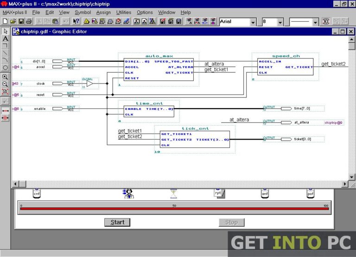This screenshot has height=257, width=356.
Task: Click the fourth eye search icon
Action: pos(213,21)
